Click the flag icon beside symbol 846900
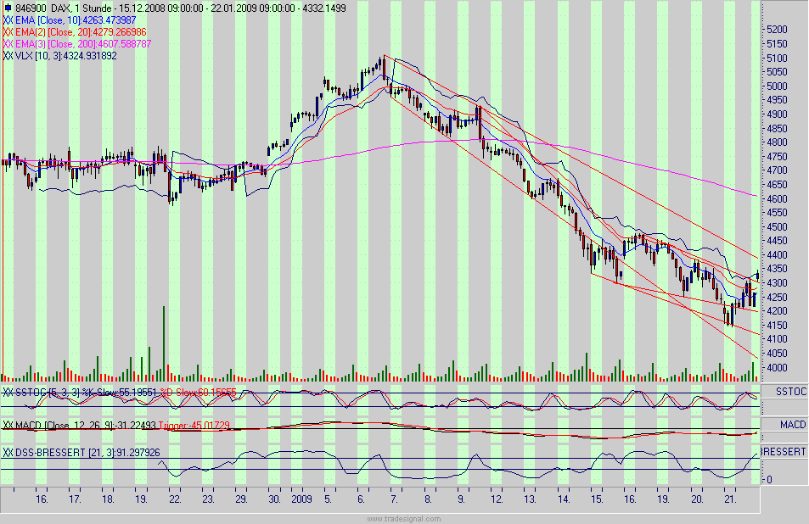Screen dimensions: 809x524 pos(7,7)
